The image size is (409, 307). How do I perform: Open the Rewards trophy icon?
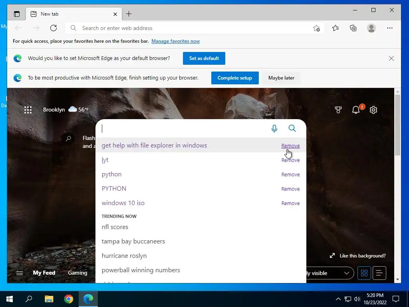(338, 110)
